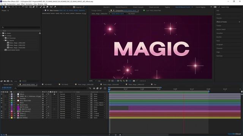
Task: Open the composition mini-flowchart in timeline
Action: coord(90,88)
